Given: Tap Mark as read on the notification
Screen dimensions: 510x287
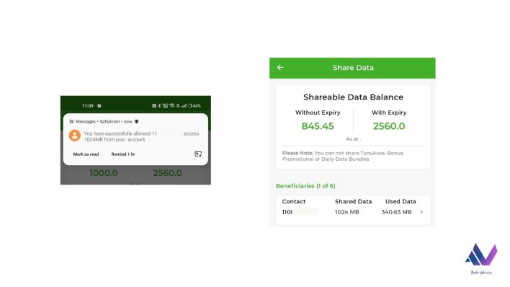Looking at the screenshot, I should point(86,154).
